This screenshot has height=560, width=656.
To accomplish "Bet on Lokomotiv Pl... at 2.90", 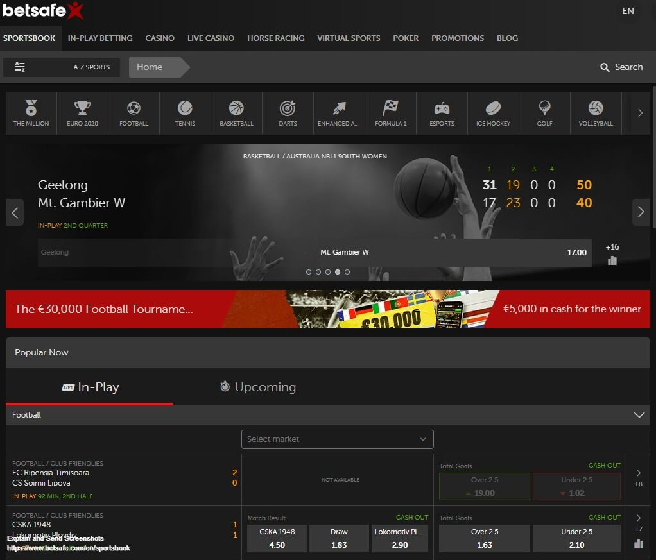I will (400, 538).
